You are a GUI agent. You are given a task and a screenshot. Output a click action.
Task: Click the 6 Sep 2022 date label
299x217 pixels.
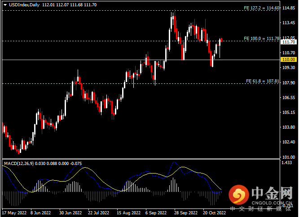click(156, 213)
